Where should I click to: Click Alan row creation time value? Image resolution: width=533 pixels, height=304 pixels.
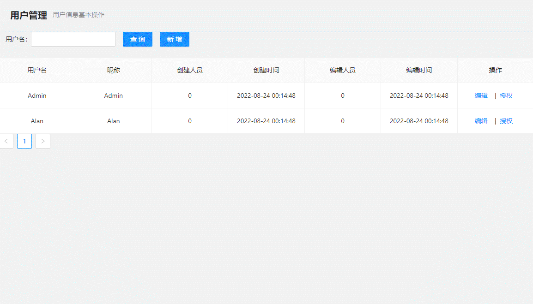266,121
